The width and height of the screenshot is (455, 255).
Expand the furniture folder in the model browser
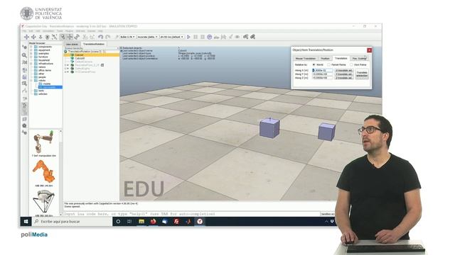[31, 57]
